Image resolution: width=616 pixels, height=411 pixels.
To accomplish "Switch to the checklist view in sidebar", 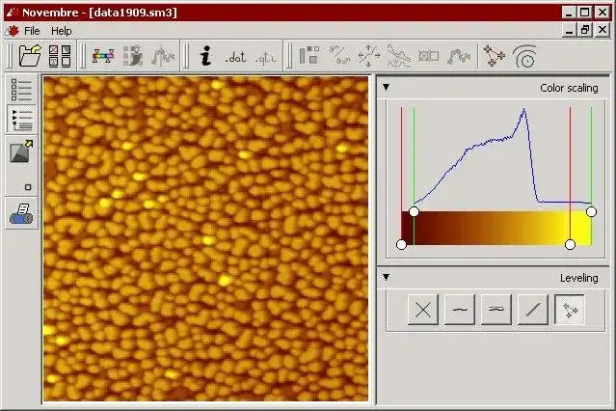I will [21, 90].
